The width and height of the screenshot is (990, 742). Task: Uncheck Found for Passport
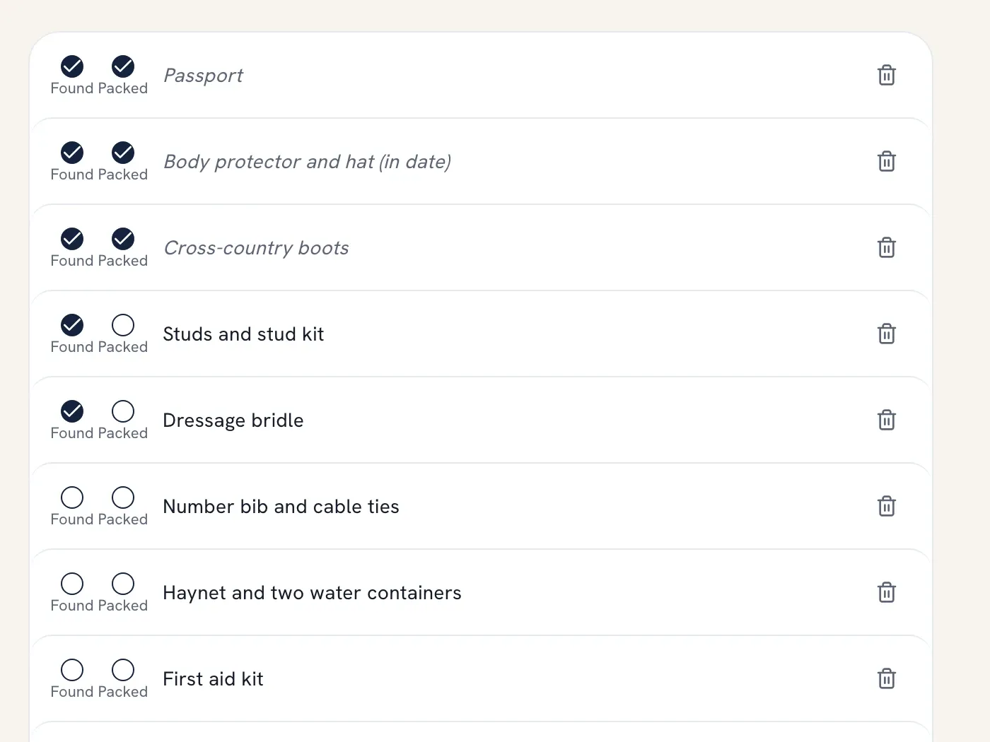[72, 66]
